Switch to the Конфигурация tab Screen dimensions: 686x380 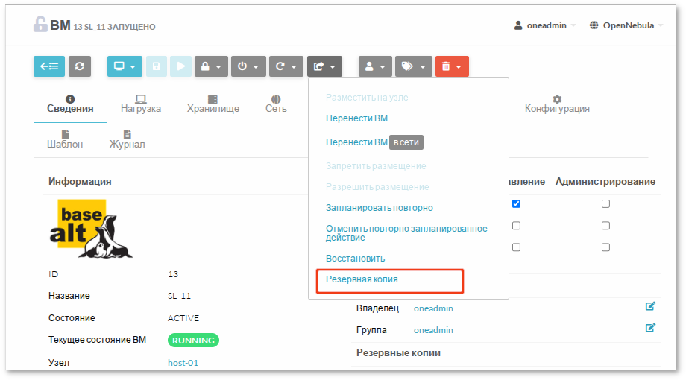click(x=557, y=104)
